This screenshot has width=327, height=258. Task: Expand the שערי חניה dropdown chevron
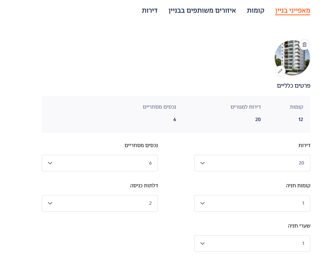[x=203, y=244]
